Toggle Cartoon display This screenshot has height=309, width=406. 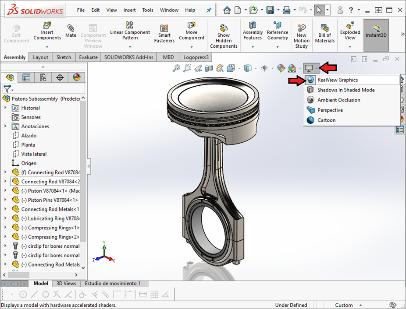(x=353, y=120)
